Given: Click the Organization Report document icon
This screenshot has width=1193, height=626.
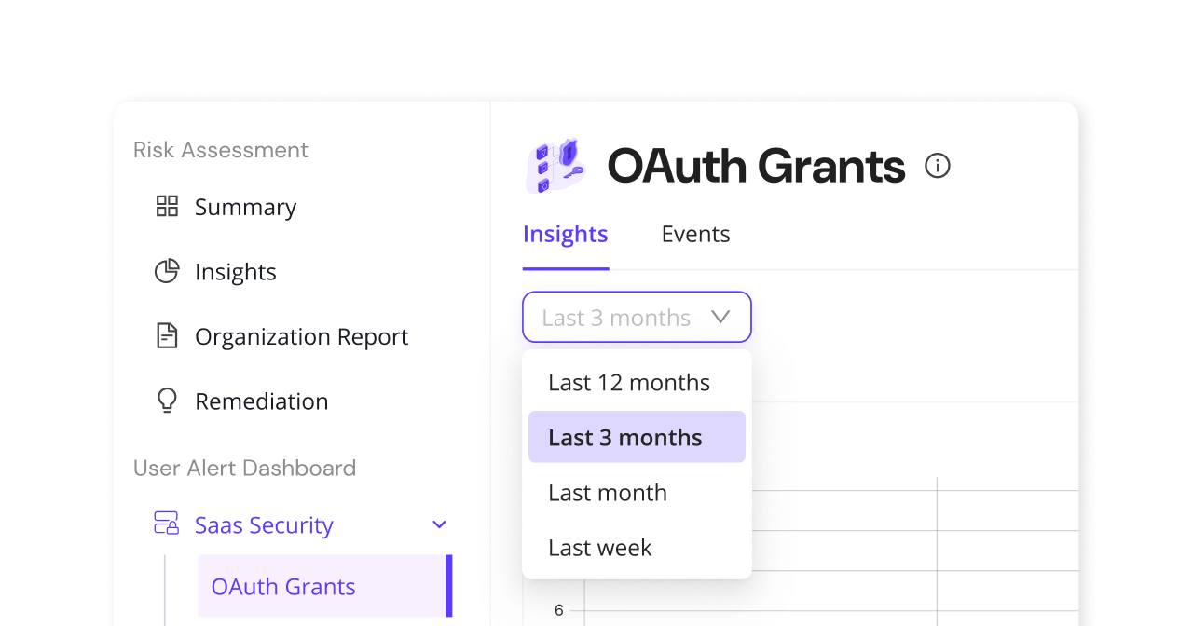Looking at the screenshot, I should point(167,336).
